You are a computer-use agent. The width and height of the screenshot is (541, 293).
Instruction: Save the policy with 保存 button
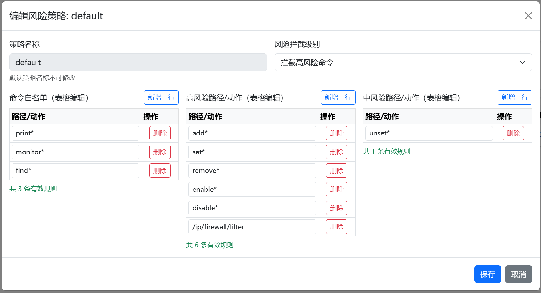point(487,274)
